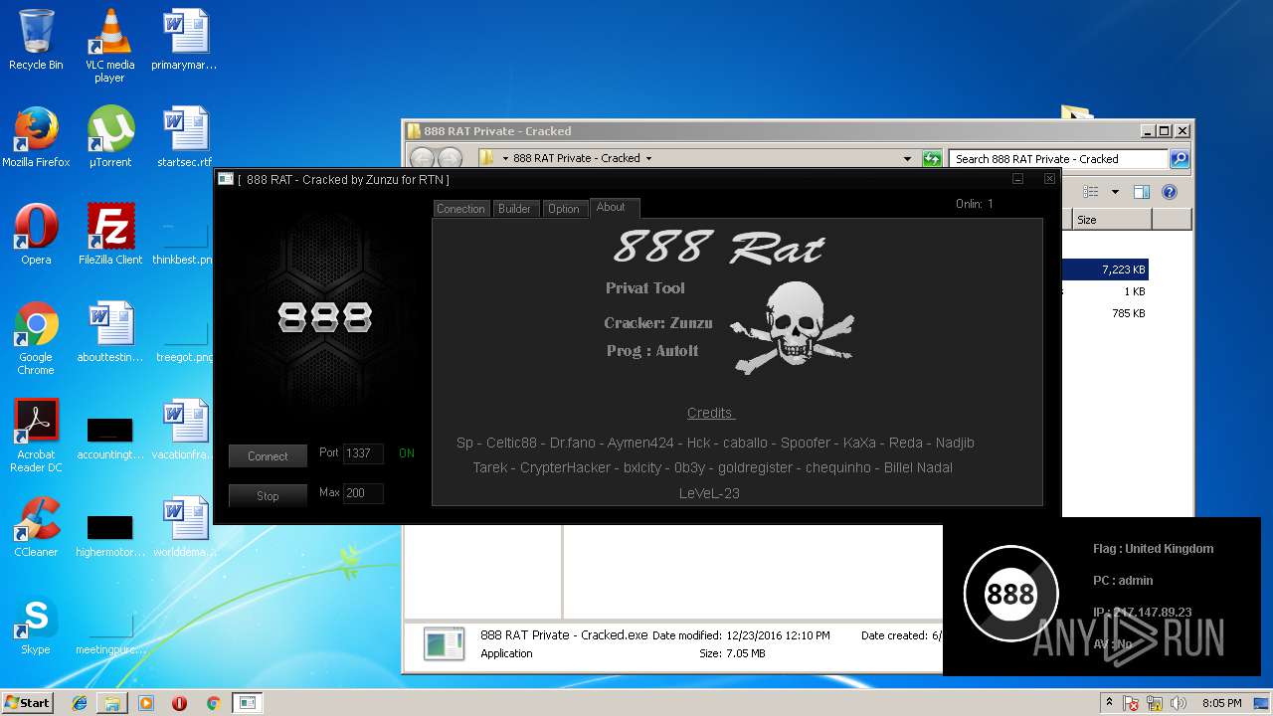Click the Size column header in Explorer
The image size is (1273, 716).
tap(1112, 220)
